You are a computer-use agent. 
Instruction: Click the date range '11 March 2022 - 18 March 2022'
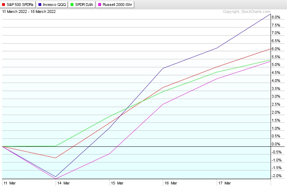click(x=29, y=12)
